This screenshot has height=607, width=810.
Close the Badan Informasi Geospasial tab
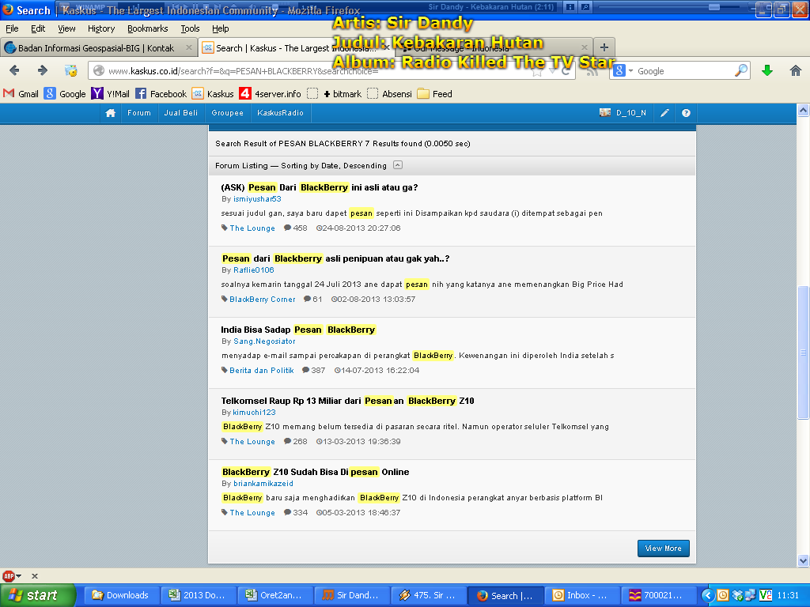pyautogui.click(x=188, y=47)
